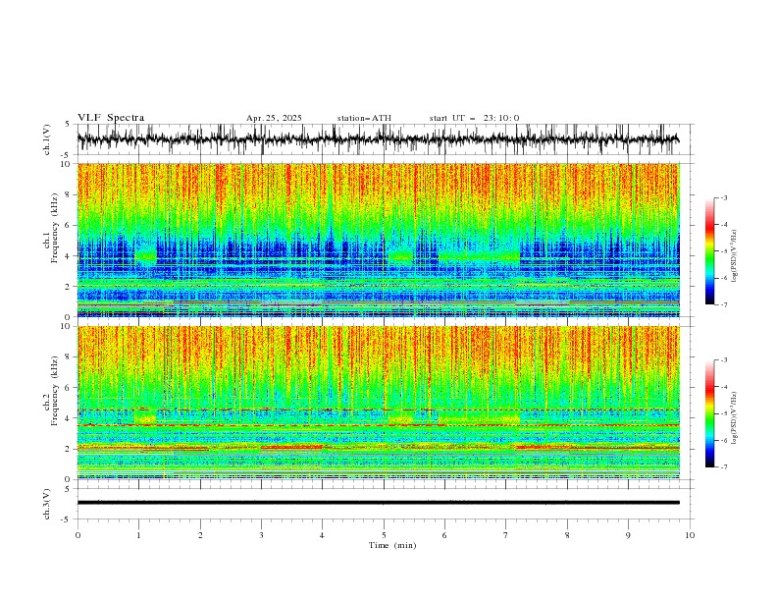Click the "ch.3(V)" axis label
This screenshot has height=601, width=777.
click(47, 504)
